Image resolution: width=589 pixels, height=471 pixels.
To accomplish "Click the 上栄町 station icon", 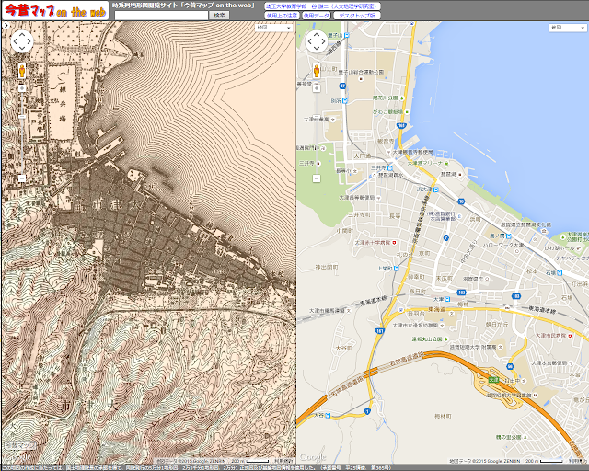I will coord(397,269).
